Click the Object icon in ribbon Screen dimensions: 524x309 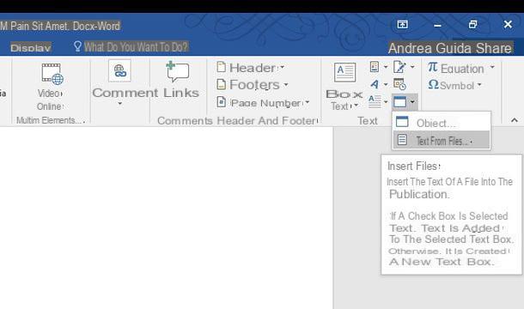tap(399, 101)
